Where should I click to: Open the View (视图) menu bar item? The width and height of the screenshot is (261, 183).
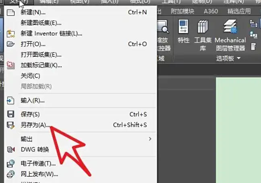click(x=80, y=2)
